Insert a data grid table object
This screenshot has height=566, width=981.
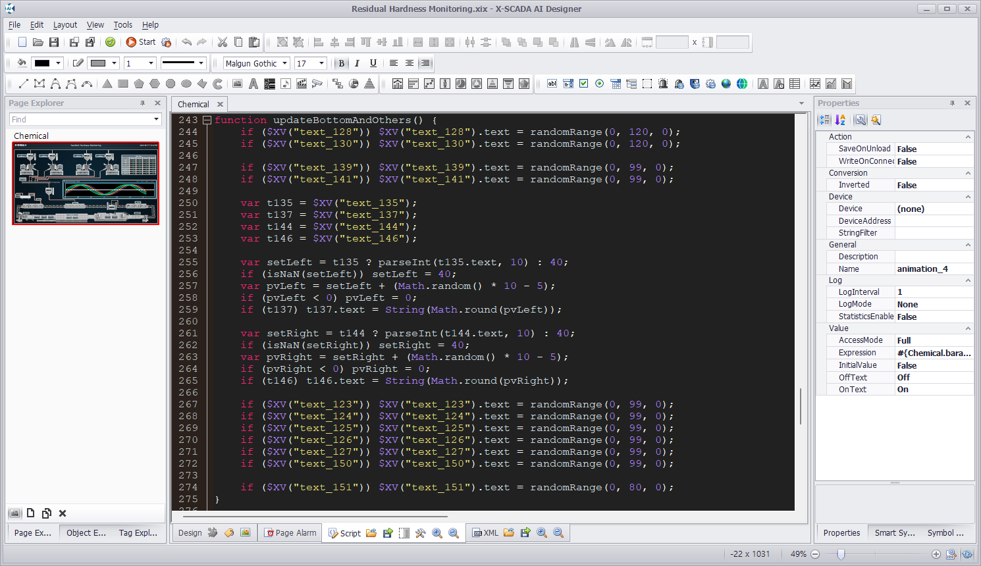795,84
